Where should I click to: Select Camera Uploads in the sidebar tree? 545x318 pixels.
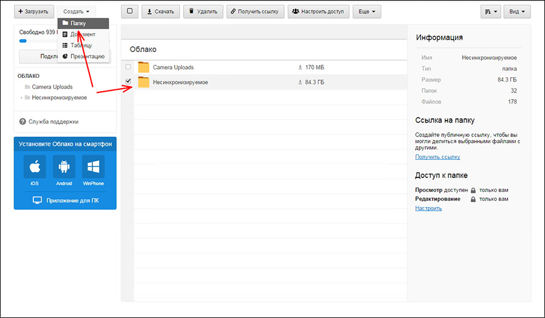[52, 87]
